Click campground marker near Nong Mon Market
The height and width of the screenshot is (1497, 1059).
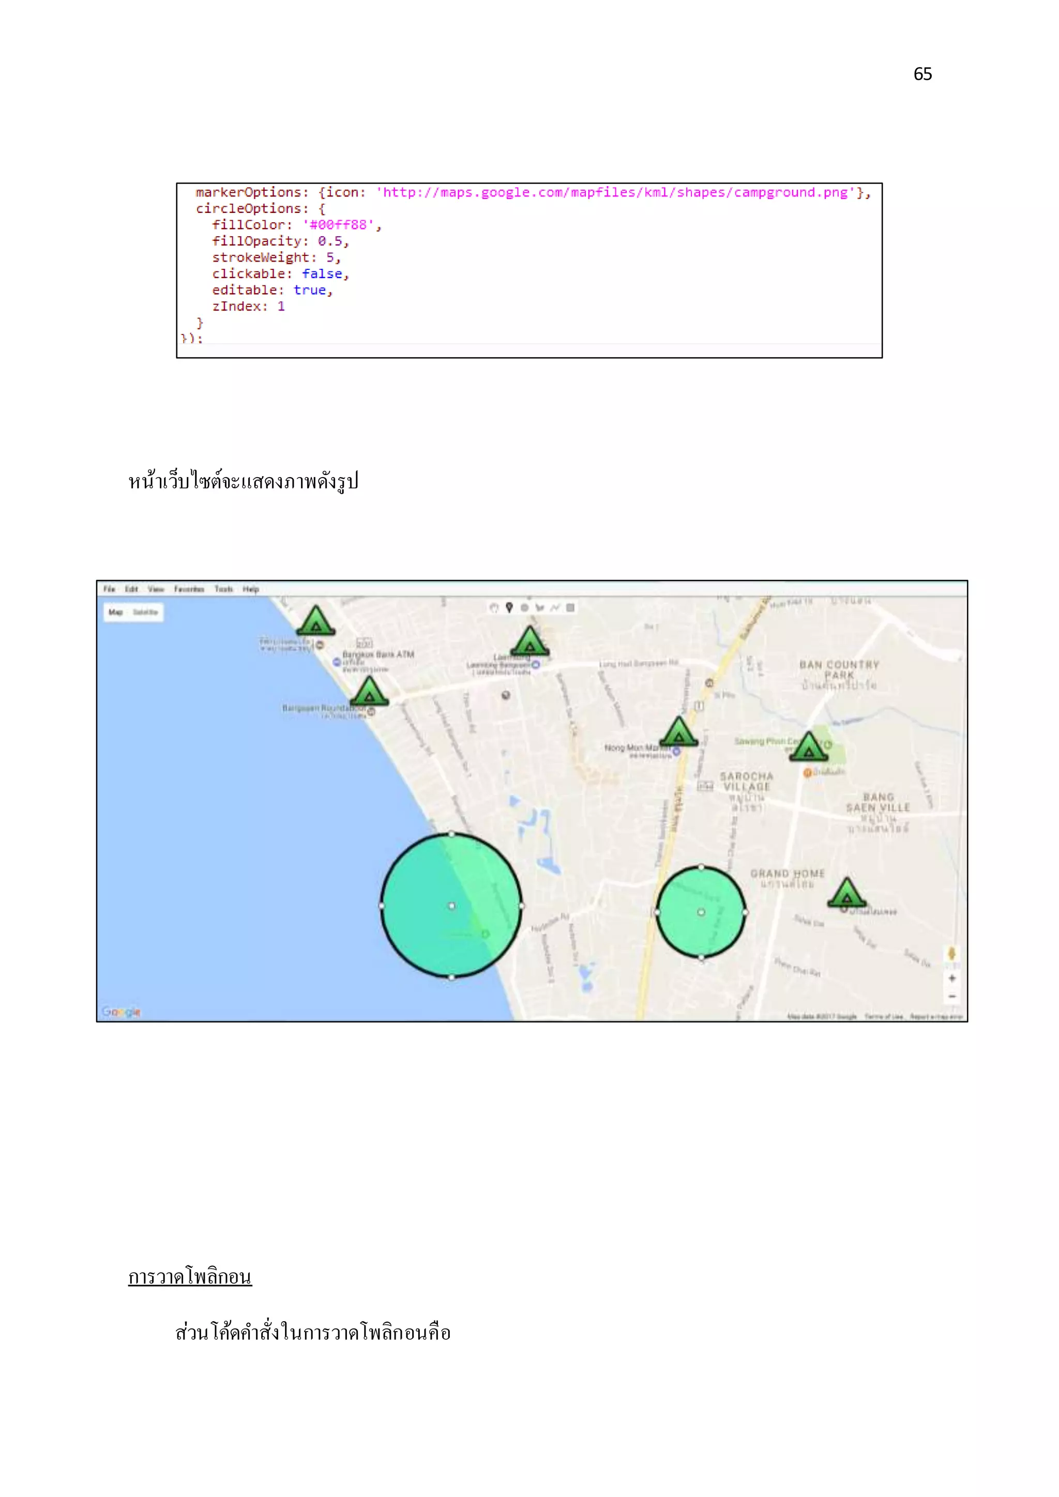pos(679,731)
